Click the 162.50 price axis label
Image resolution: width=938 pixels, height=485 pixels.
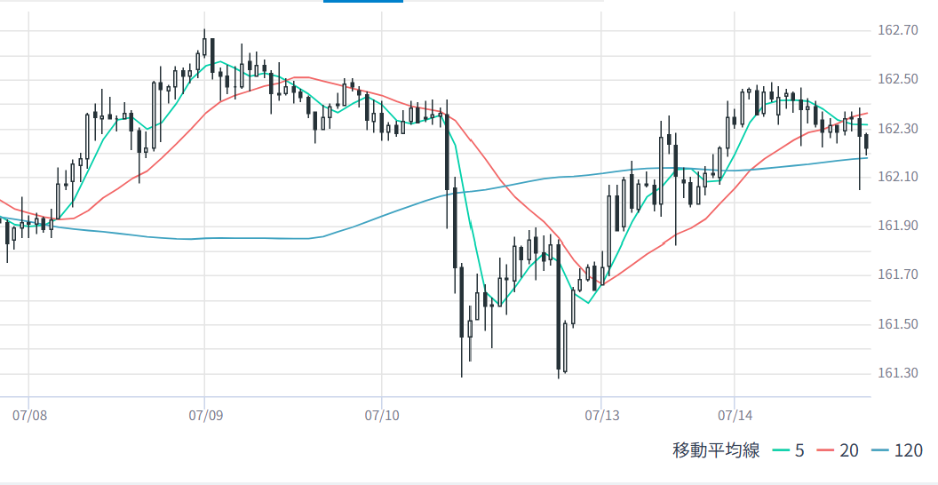tap(897, 80)
